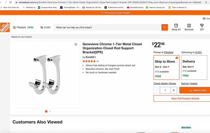
Task: Open delivery ZIP 01201 selector
Action: point(45,27)
